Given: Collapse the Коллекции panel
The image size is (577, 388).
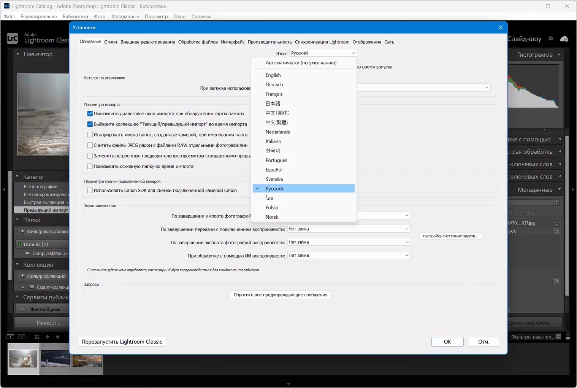Looking at the screenshot, I should [x=17, y=264].
